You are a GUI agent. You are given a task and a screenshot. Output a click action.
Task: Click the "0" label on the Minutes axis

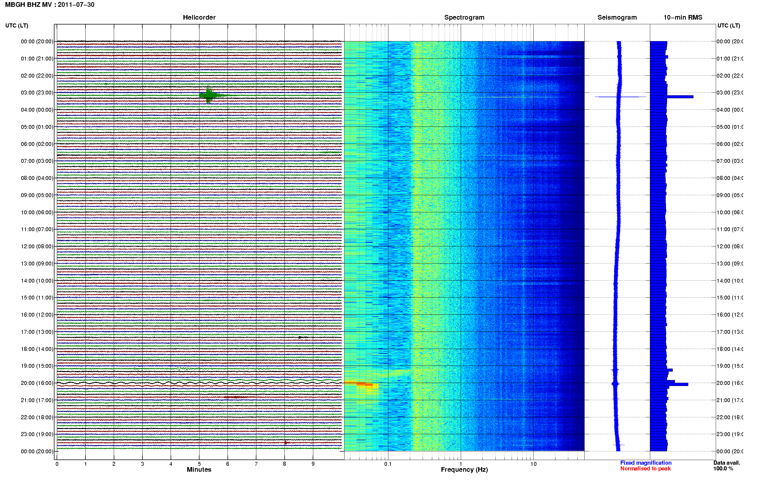click(x=57, y=464)
